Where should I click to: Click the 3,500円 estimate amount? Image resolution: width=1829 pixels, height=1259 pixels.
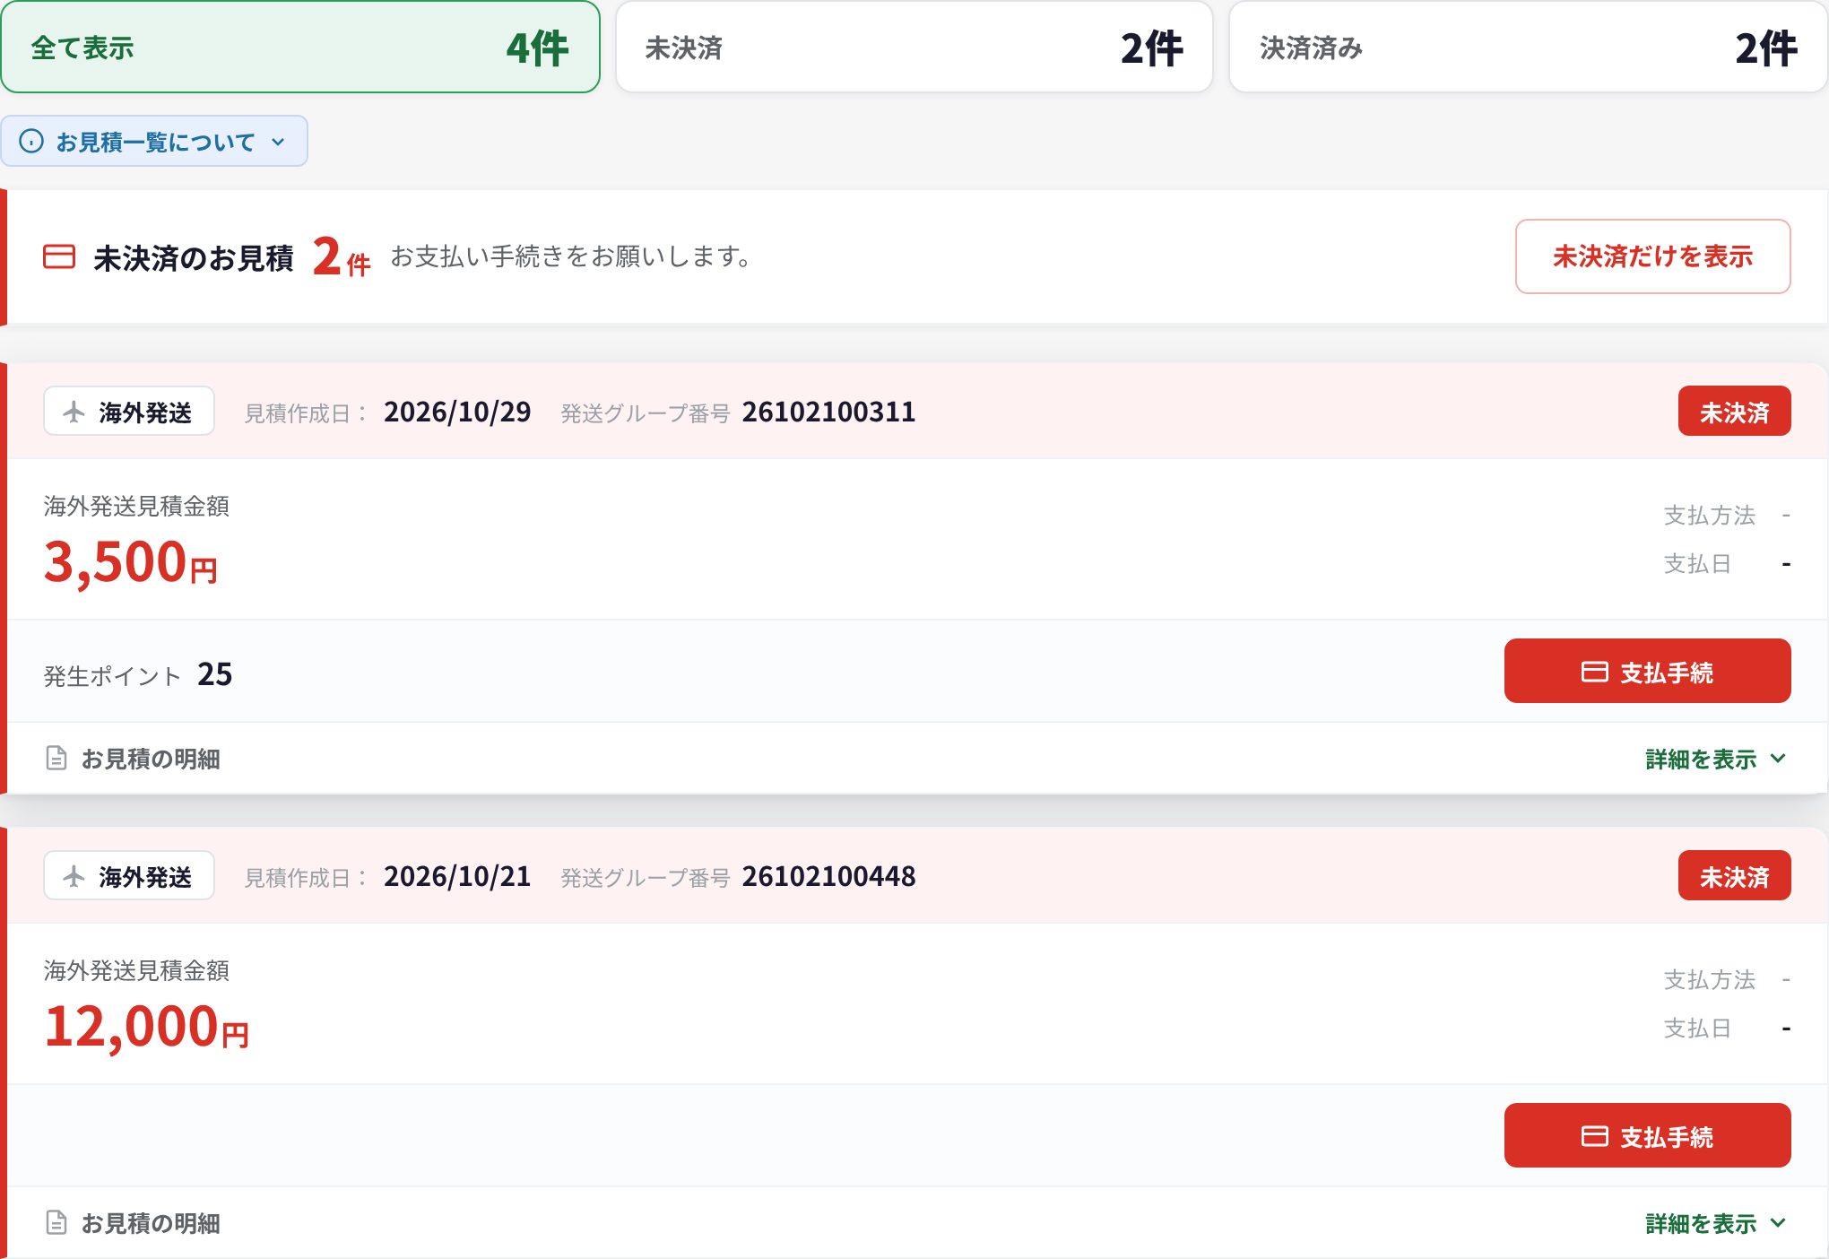[131, 562]
